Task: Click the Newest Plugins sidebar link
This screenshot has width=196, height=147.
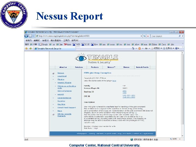Action: [x=64, y=83]
